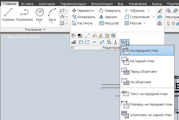This screenshot has width=179, height=120.
Task: Expand the Рисование panel
Action: [35, 29]
